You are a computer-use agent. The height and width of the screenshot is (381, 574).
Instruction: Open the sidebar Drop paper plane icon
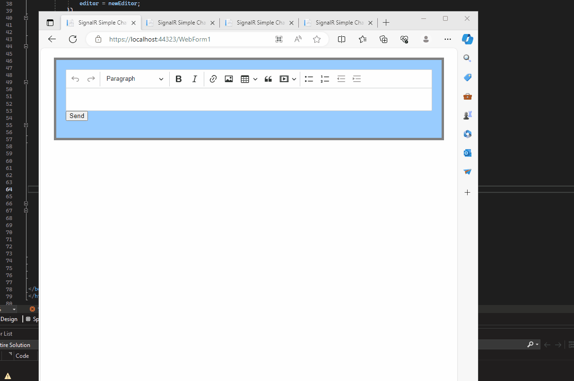pos(468,172)
